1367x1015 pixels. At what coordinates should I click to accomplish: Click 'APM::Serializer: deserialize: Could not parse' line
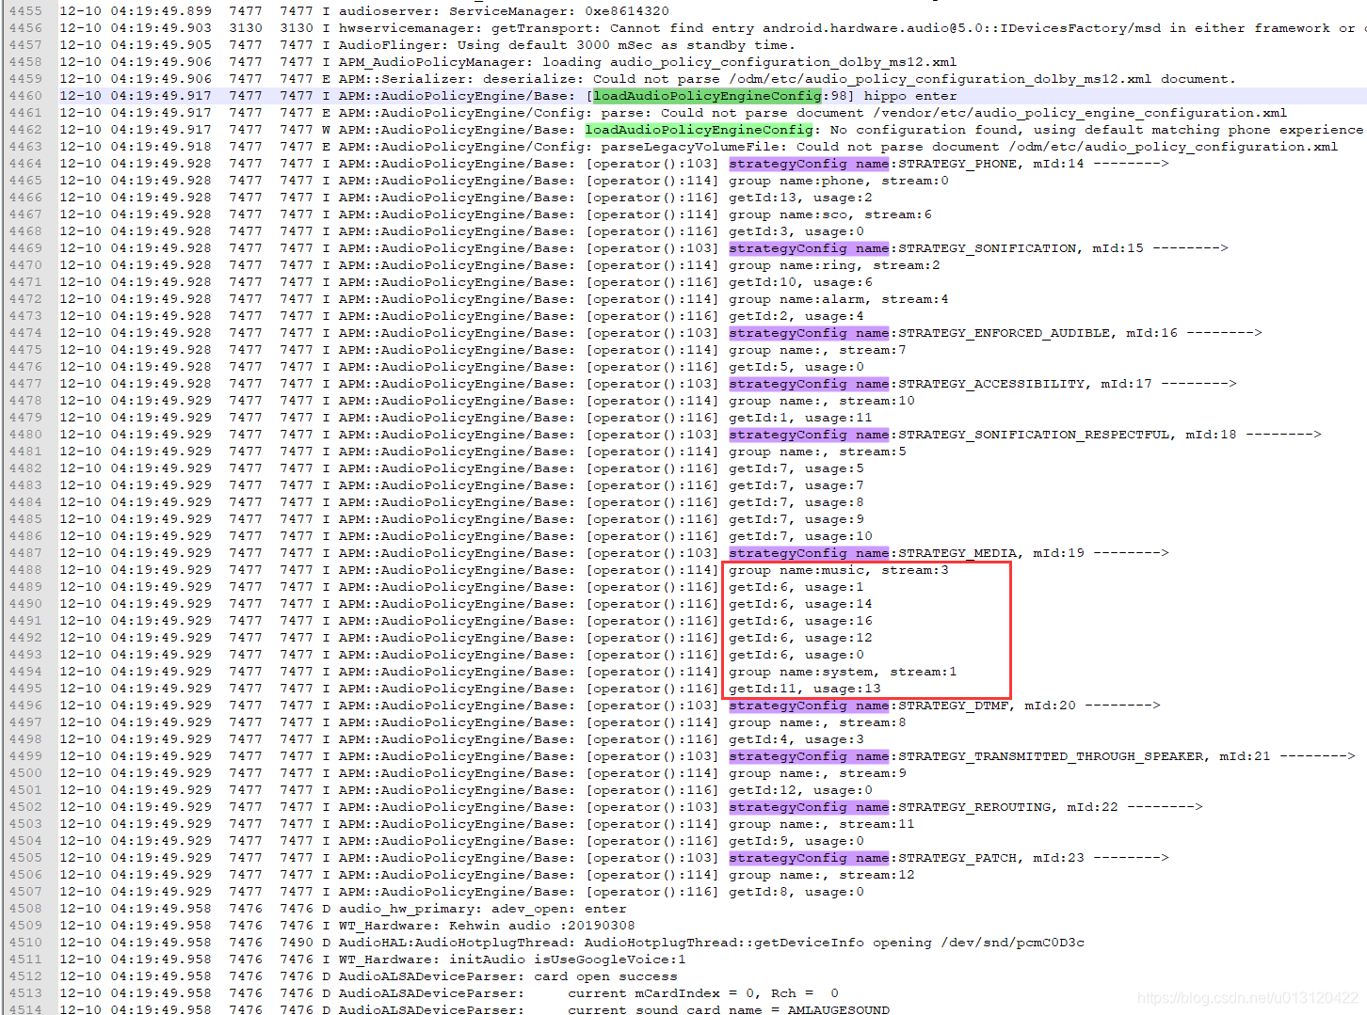point(787,79)
